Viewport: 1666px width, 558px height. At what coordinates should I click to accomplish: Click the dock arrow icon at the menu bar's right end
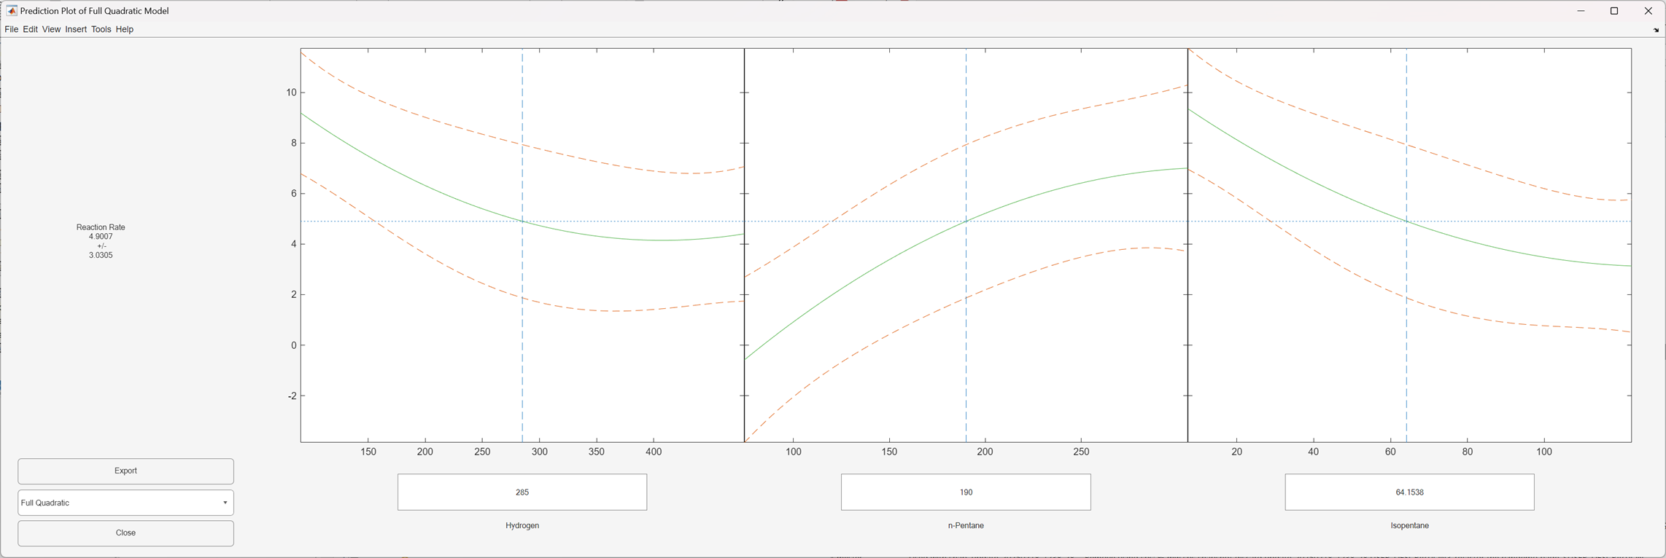point(1656,30)
